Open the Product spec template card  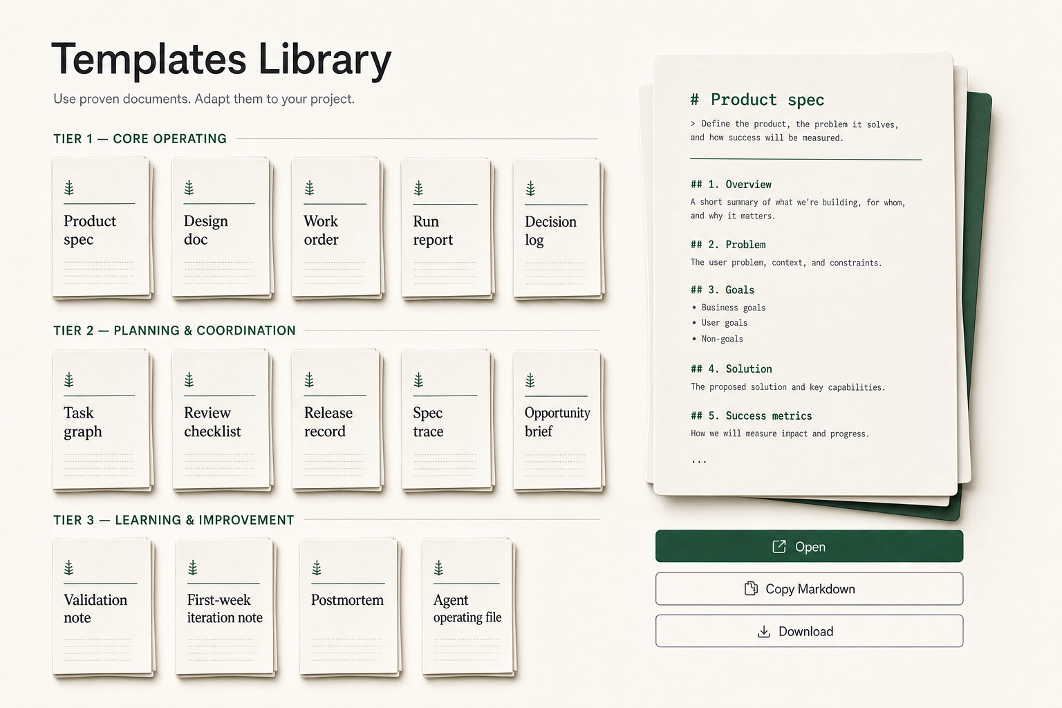tap(102, 227)
